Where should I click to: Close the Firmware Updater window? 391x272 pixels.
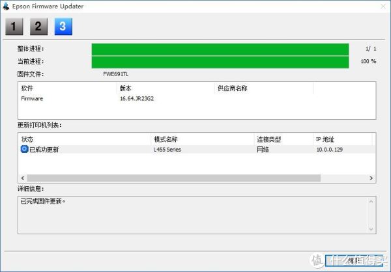click(x=383, y=7)
